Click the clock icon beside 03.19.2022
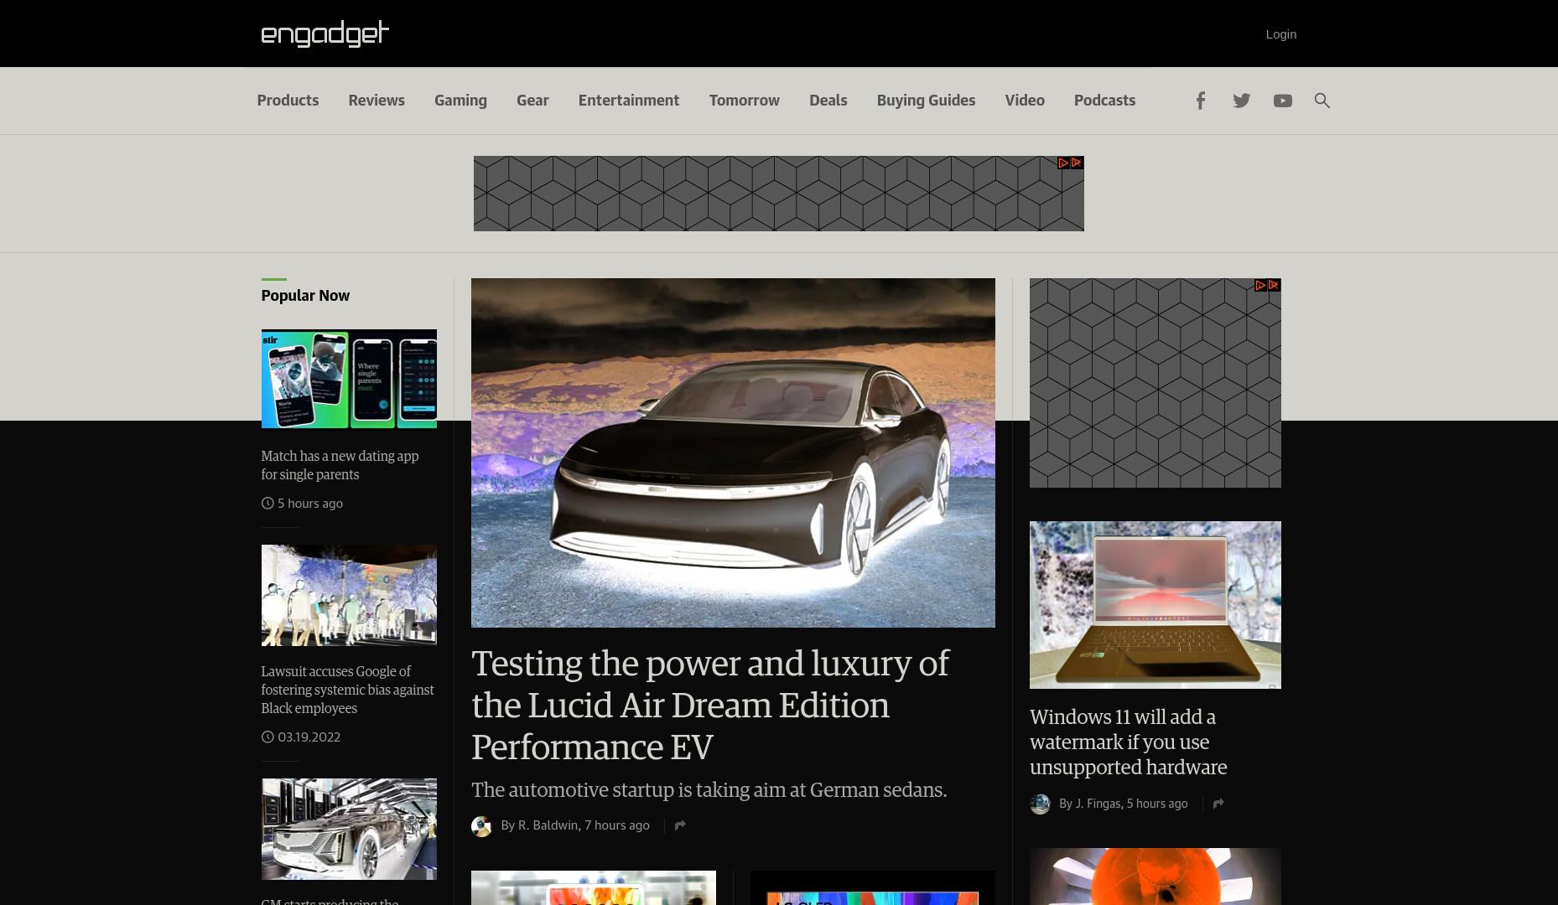Screen dimensions: 1558x905 pyautogui.click(x=267, y=737)
